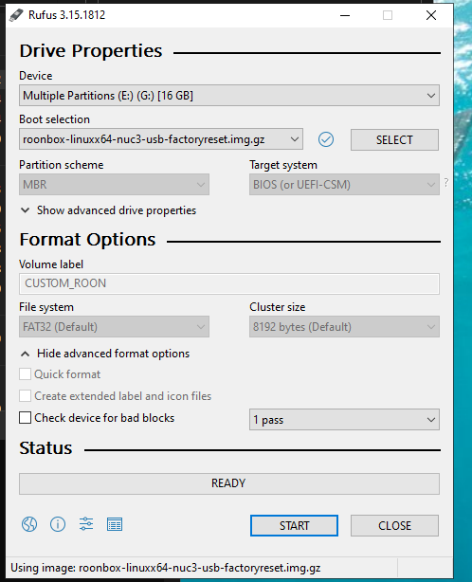Click the SELECT image button
The width and height of the screenshot is (472, 582).
pyautogui.click(x=394, y=140)
